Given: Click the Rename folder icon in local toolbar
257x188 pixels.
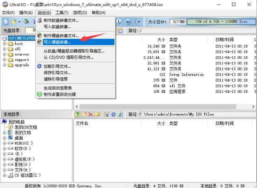Looking at the screenshot, I should [97, 114].
